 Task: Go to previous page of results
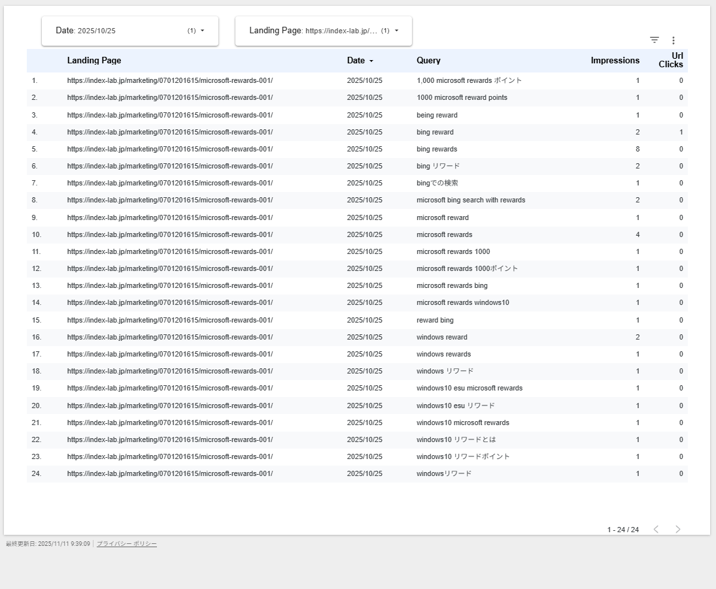[x=656, y=529]
